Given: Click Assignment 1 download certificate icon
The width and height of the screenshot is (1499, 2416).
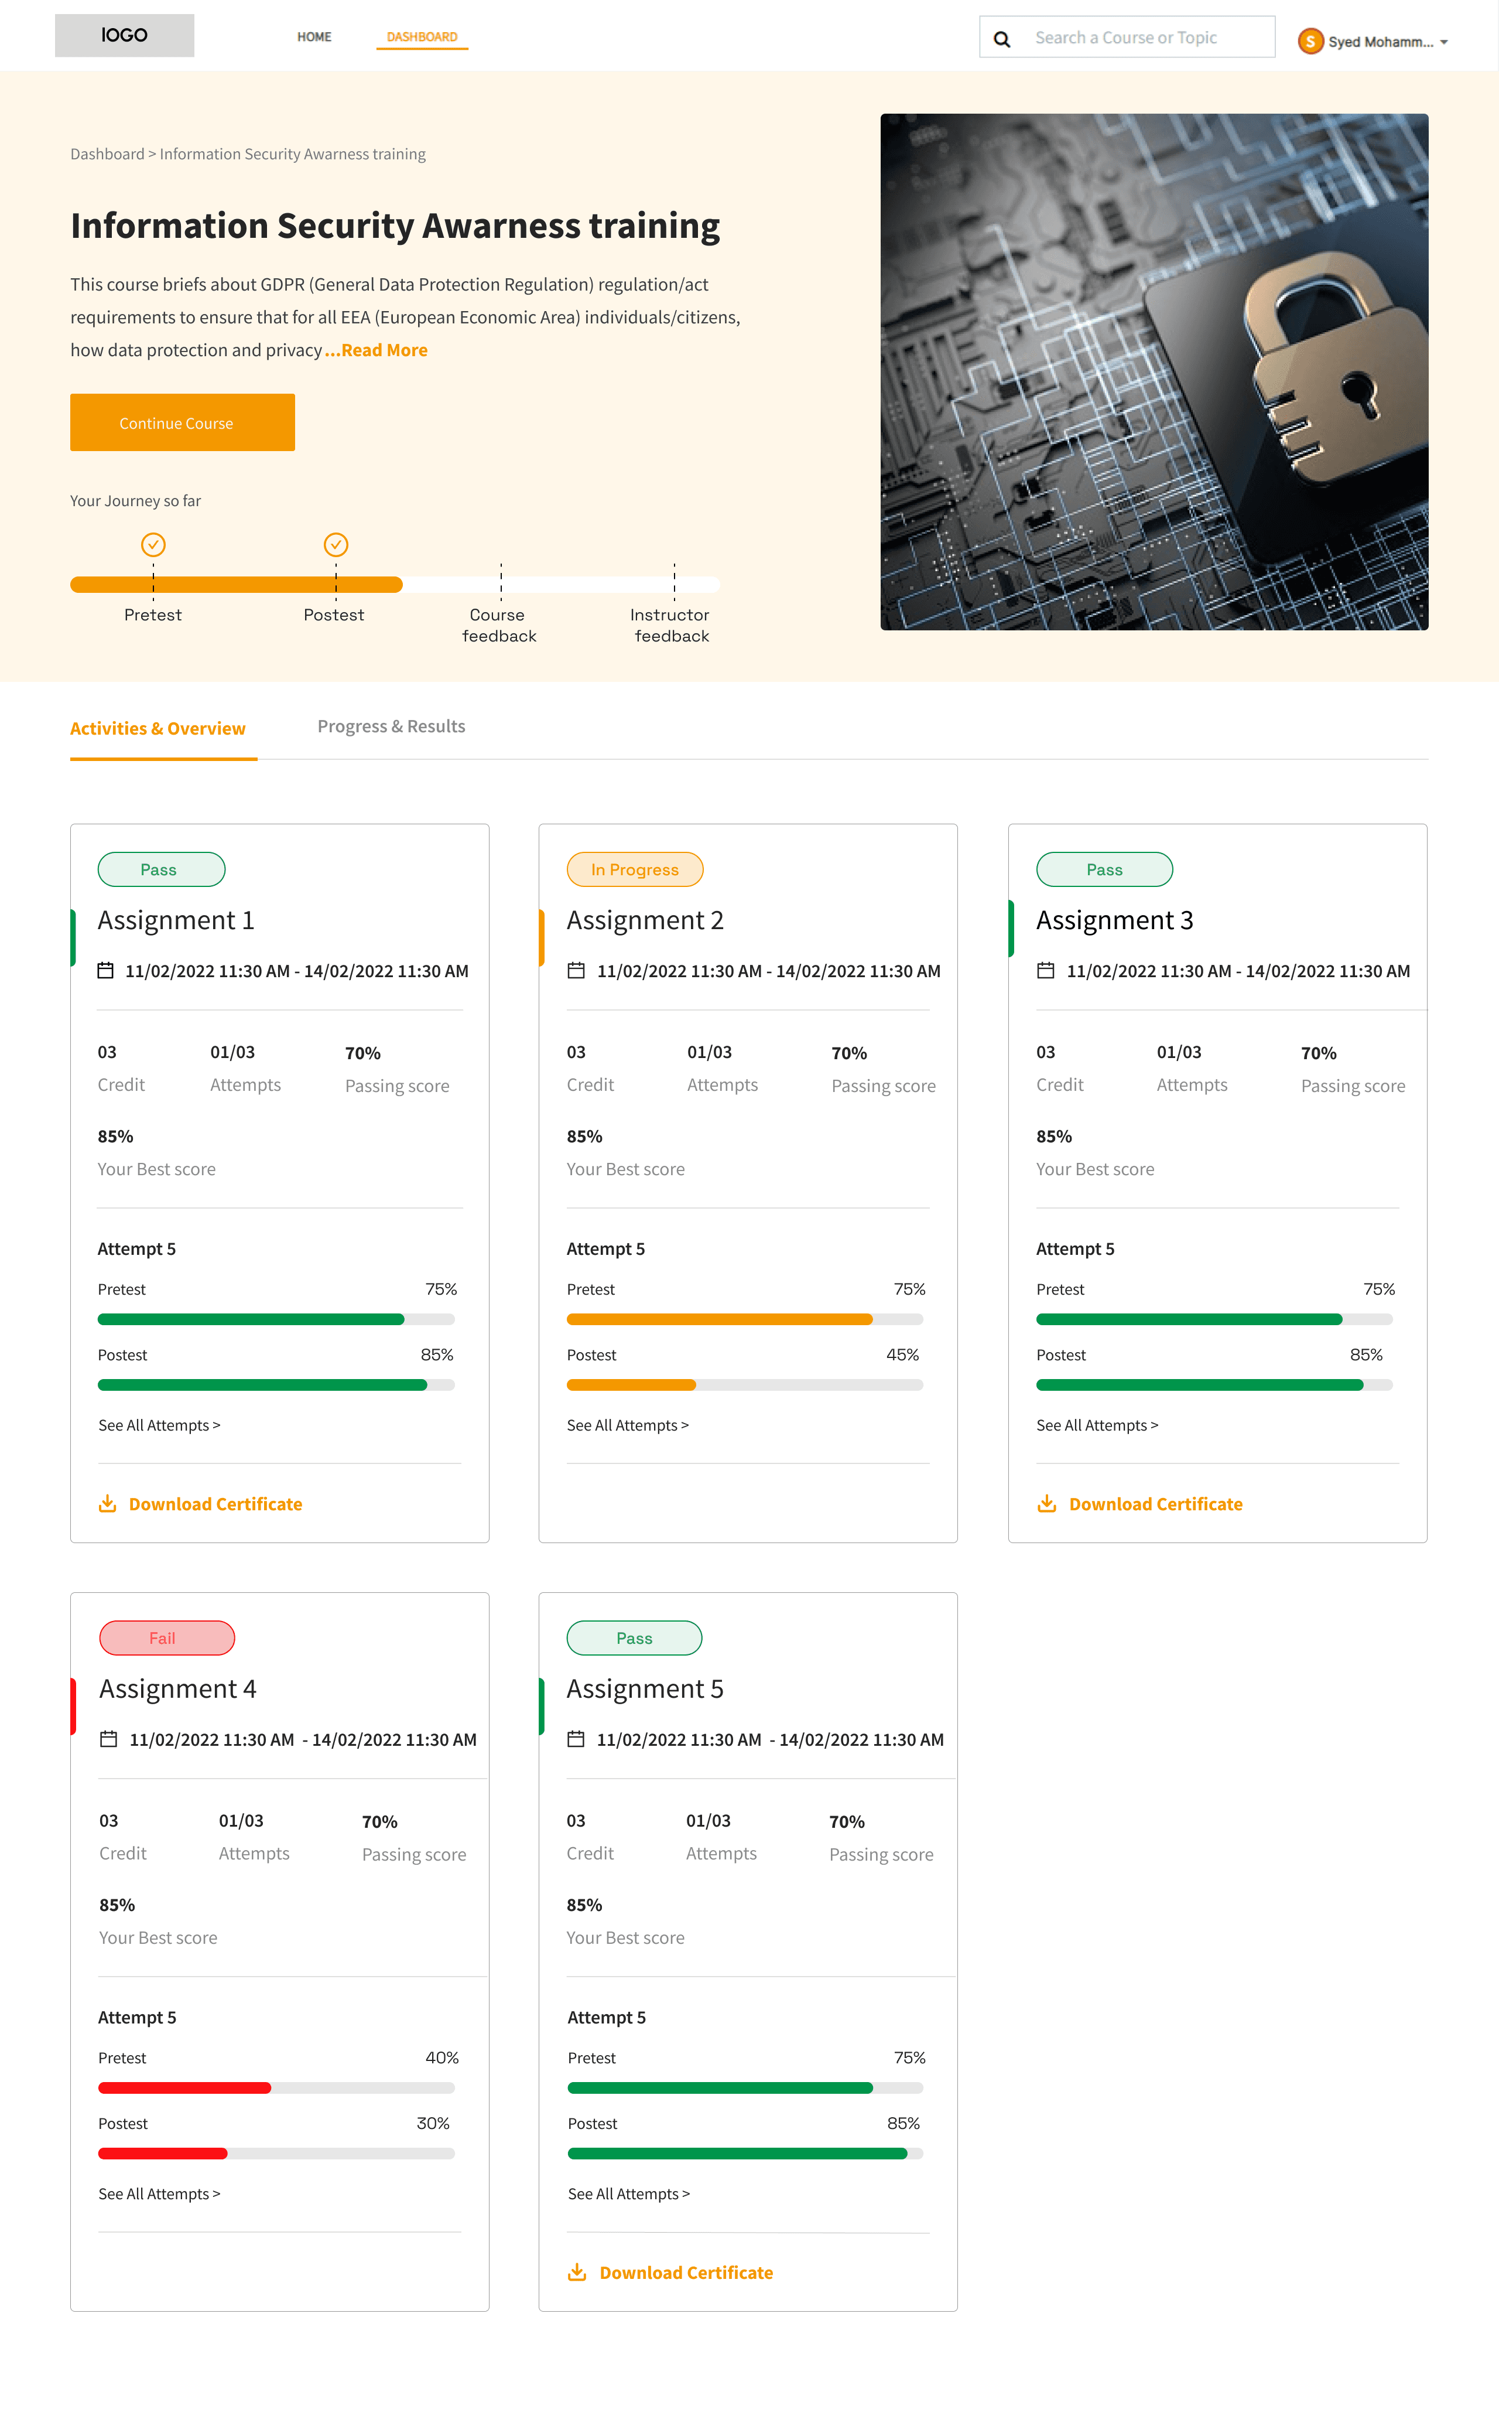Looking at the screenshot, I should tap(107, 1503).
